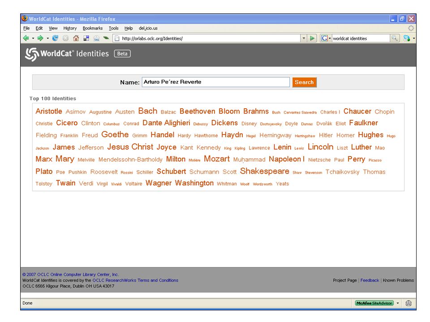Open the Aristotle identity link
This screenshot has width=430, height=322.
click(x=49, y=111)
